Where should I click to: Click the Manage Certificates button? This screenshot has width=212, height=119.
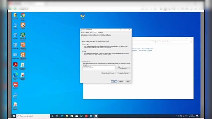pos(123,73)
